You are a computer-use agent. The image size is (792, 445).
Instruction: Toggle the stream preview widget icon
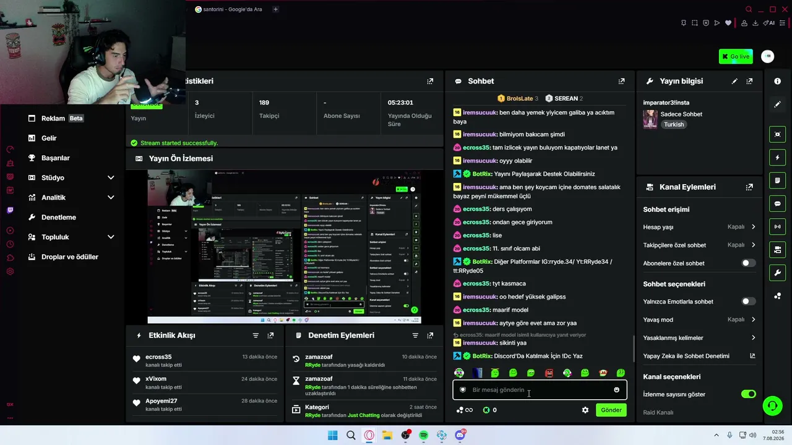coord(778,134)
